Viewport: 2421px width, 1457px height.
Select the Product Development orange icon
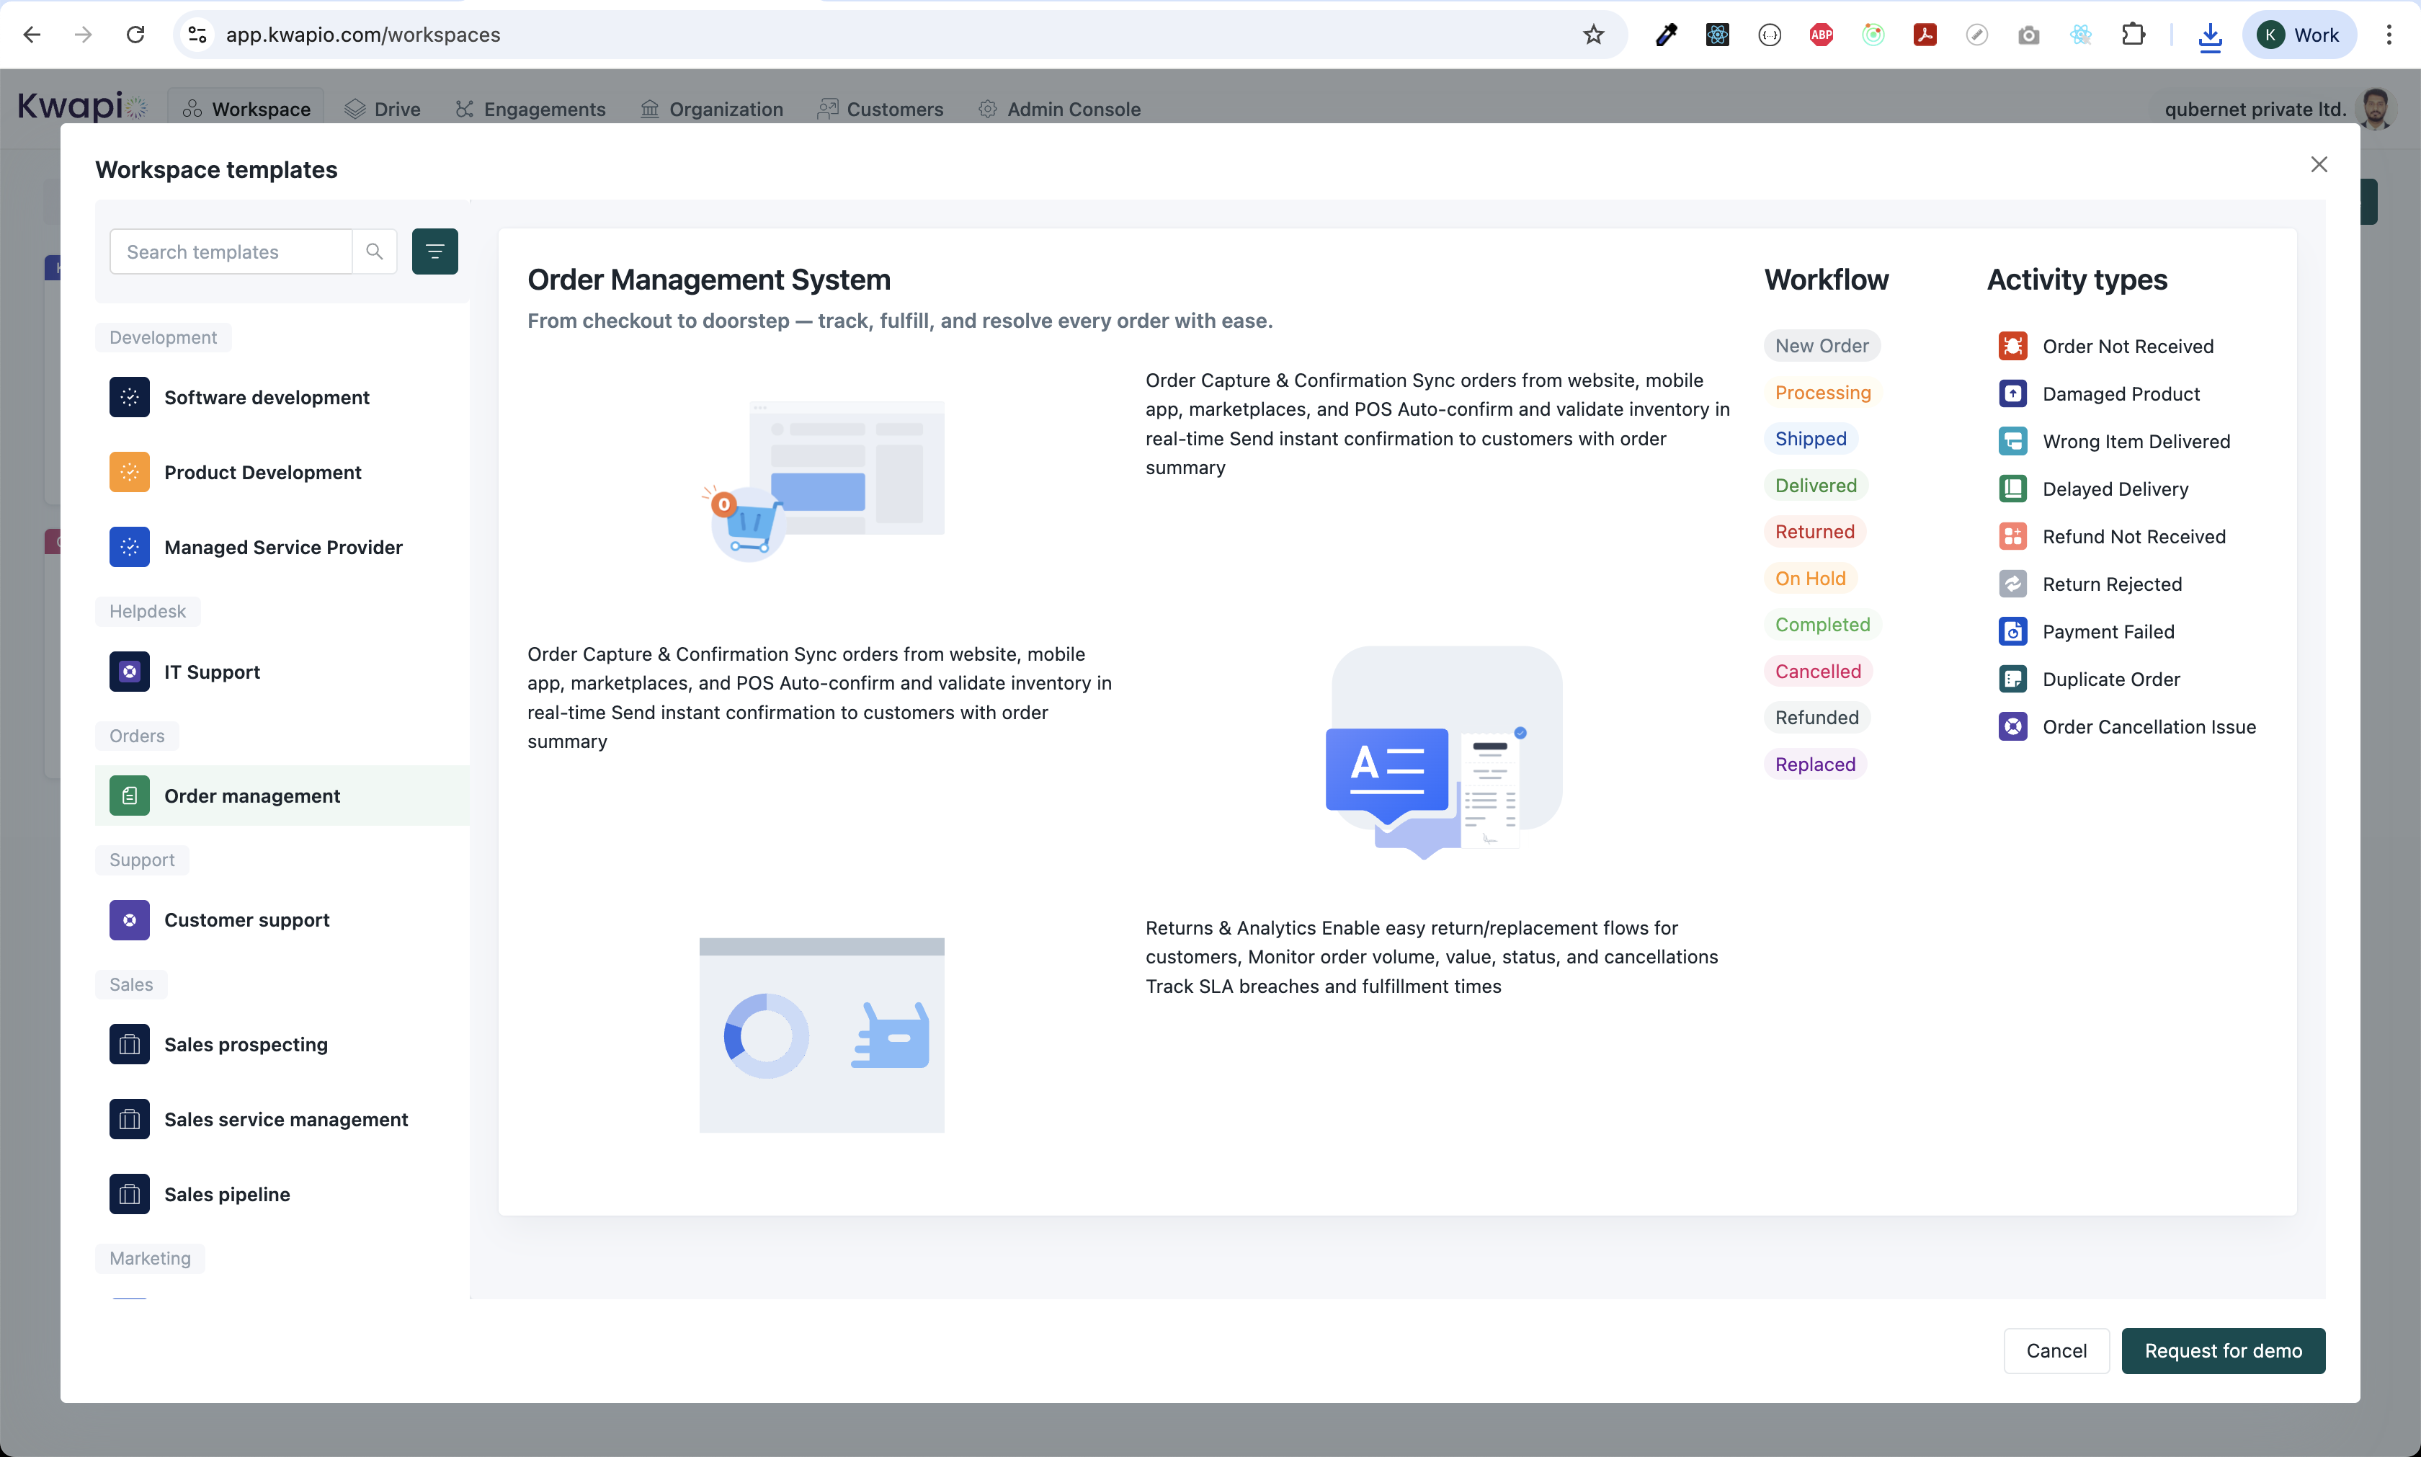[130, 472]
